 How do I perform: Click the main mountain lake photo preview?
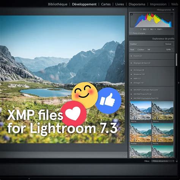point(62,79)
